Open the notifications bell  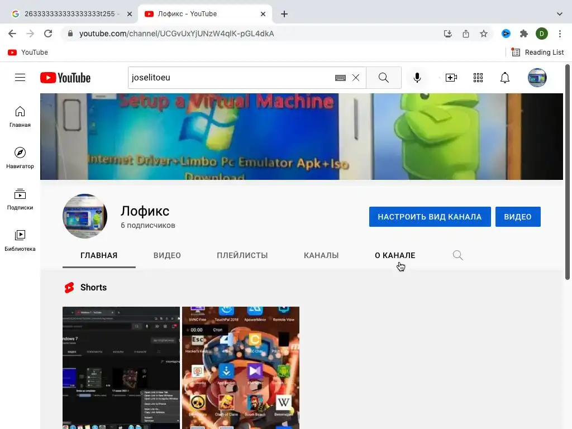[504, 78]
